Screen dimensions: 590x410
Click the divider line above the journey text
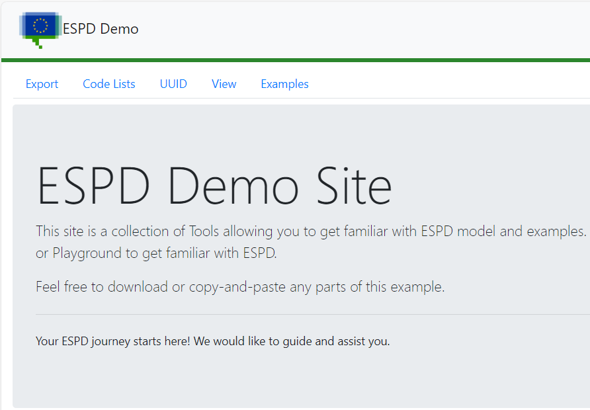pos(311,315)
